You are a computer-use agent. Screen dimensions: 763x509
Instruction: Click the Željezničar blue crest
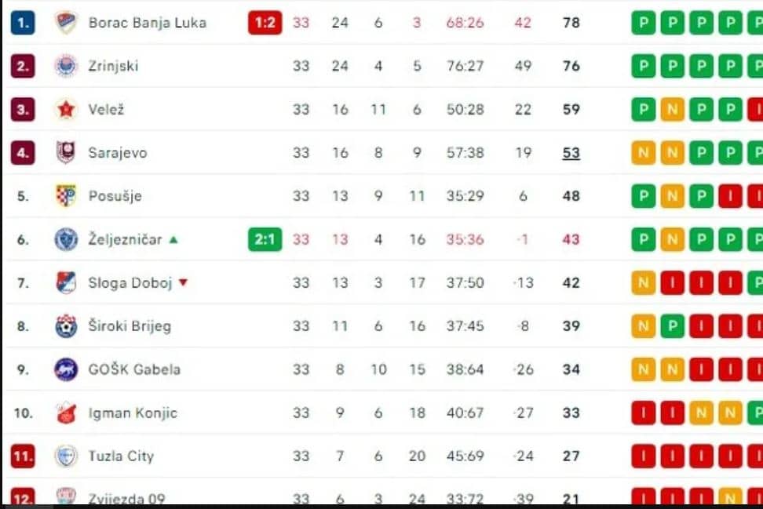tap(66, 239)
